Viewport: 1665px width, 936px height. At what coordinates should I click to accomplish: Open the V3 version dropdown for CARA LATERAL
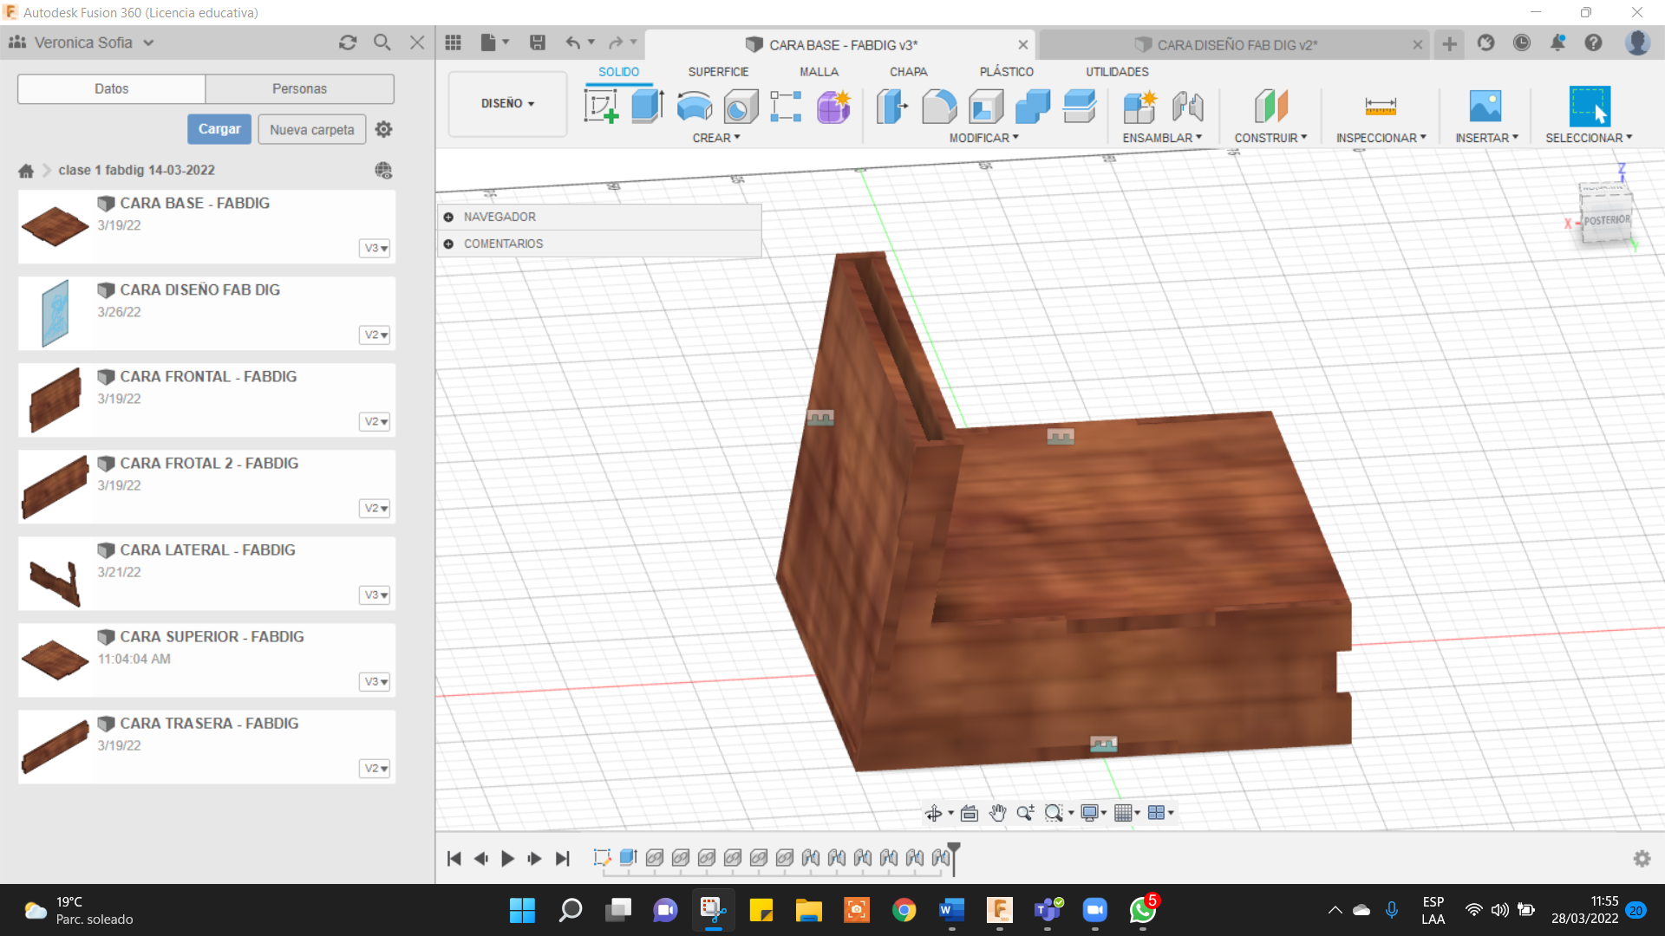coord(375,595)
